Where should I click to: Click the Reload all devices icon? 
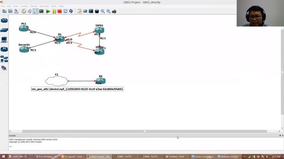(65, 11)
